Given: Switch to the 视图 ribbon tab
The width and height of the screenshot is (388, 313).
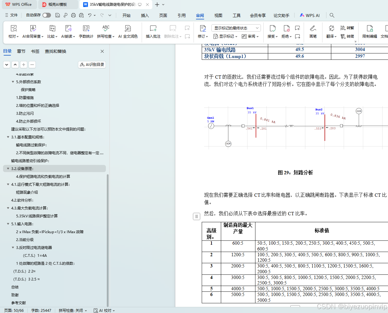Looking at the screenshot, I should click(x=218, y=15).
